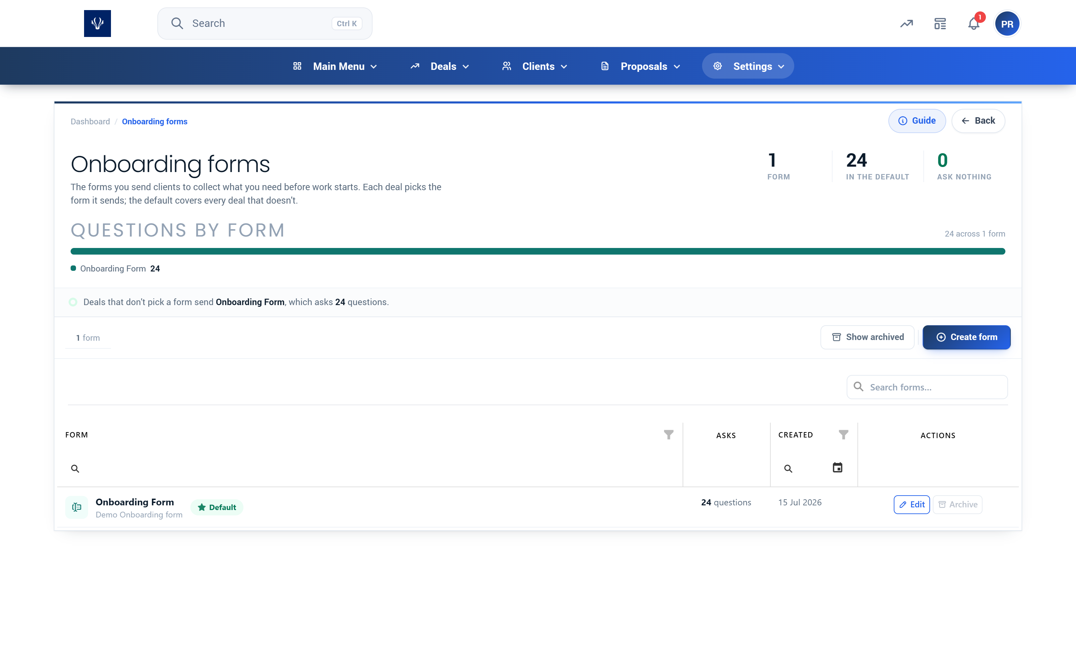This screenshot has width=1076, height=672.
Task: Open the notifications bell
Action: click(x=974, y=24)
